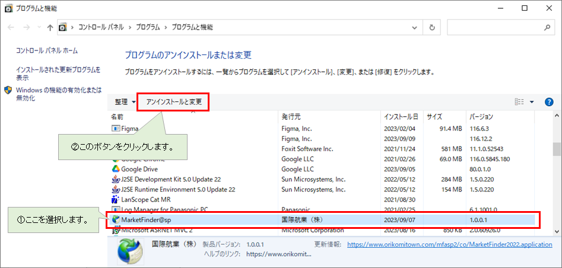Click the back navigation arrow
Viewport: 562px width, 268px height.
point(11,28)
